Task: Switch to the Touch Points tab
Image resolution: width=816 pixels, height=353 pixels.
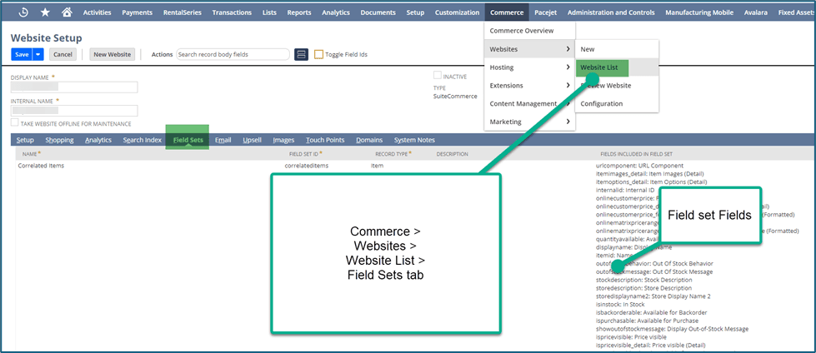Action: (325, 140)
